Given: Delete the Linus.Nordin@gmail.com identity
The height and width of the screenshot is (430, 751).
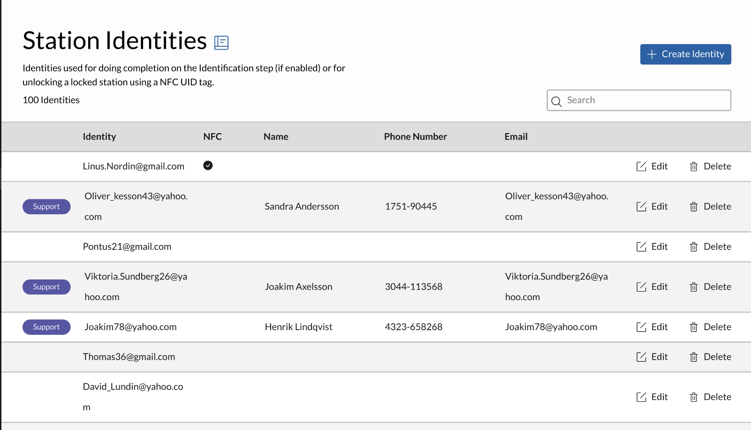Looking at the screenshot, I should coord(710,166).
